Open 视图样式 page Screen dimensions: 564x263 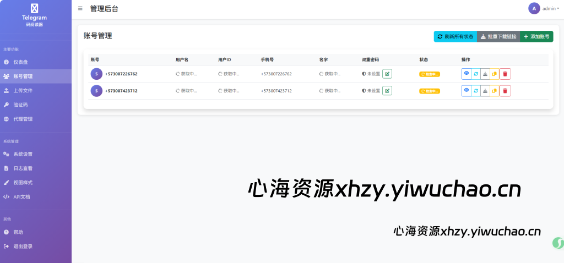point(36,183)
